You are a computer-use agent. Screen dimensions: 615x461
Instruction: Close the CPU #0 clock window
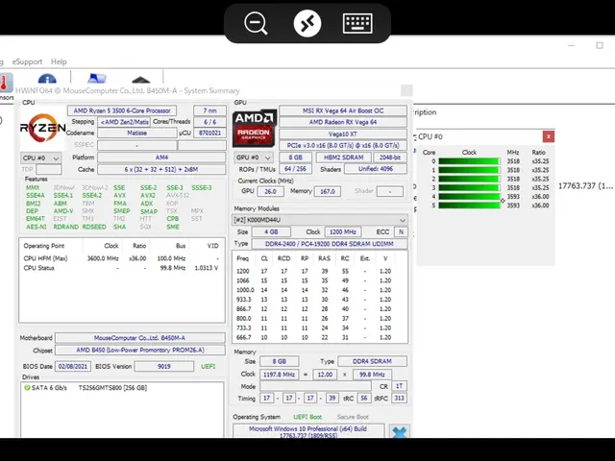tap(548, 136)
